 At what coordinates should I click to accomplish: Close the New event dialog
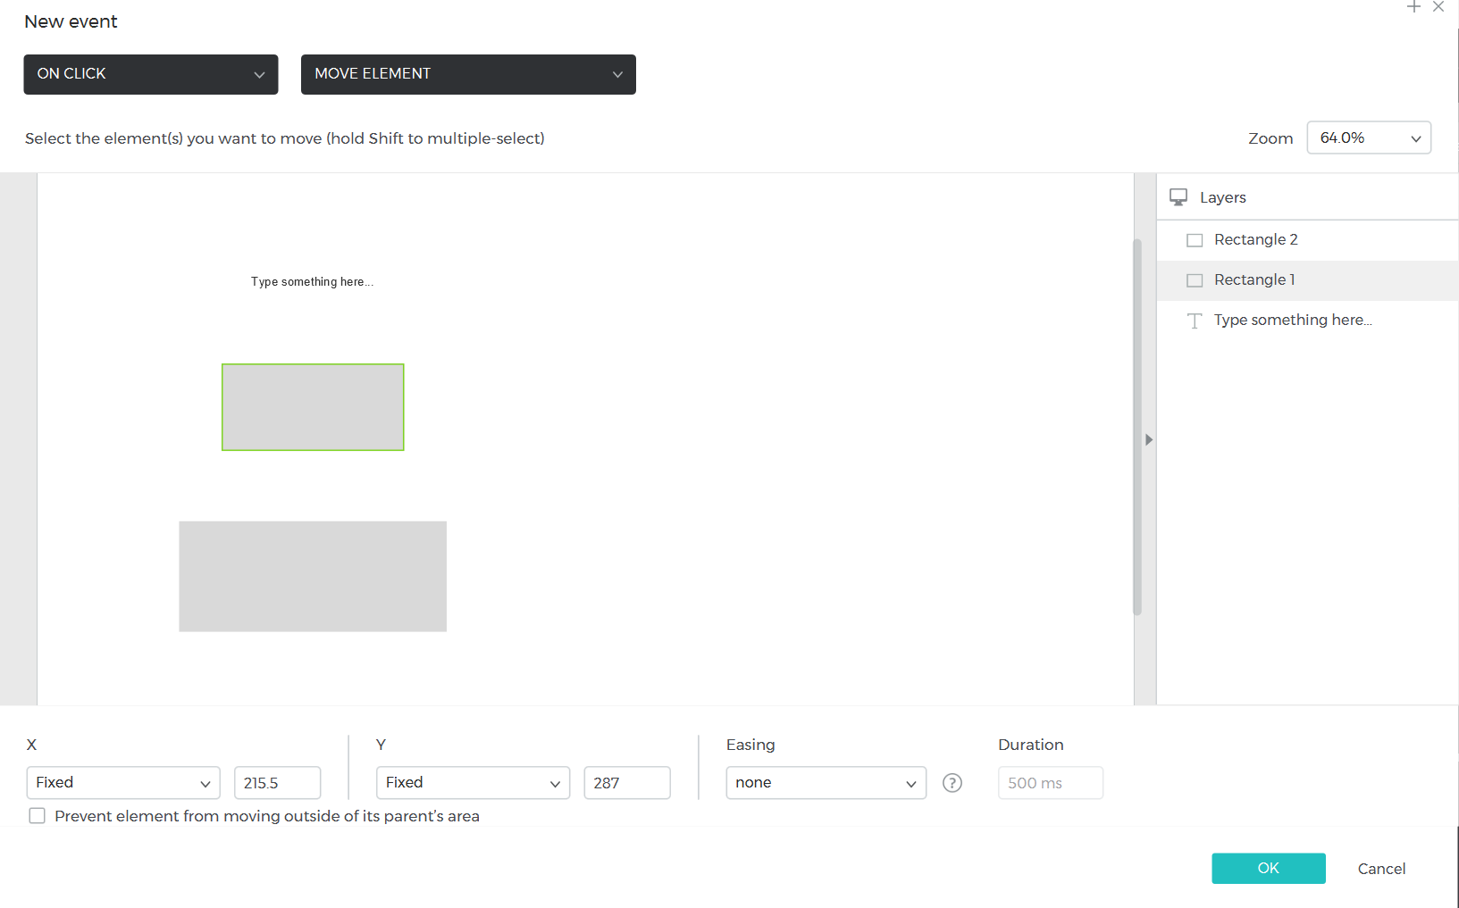pos(1438,7)
